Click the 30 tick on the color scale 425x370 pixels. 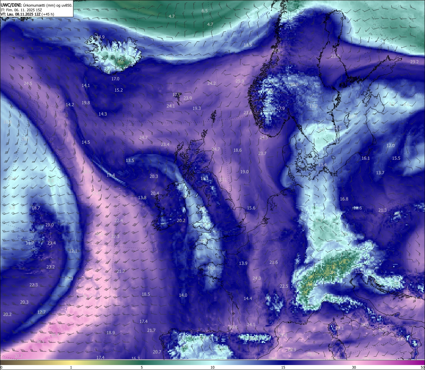[x=354, y=367]
